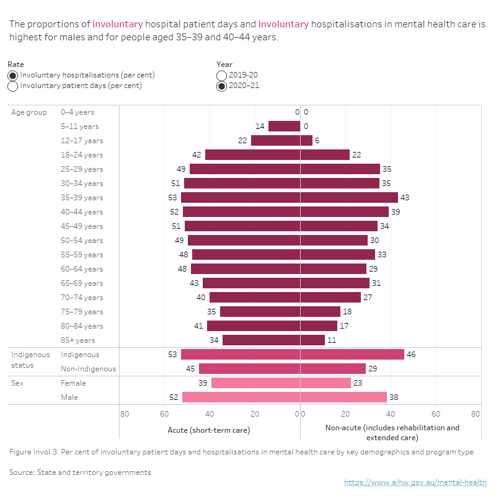Viewport: 496px width, 496px height.
Task: Click the 5–11 years acute bar
Action: coord(284,126)
